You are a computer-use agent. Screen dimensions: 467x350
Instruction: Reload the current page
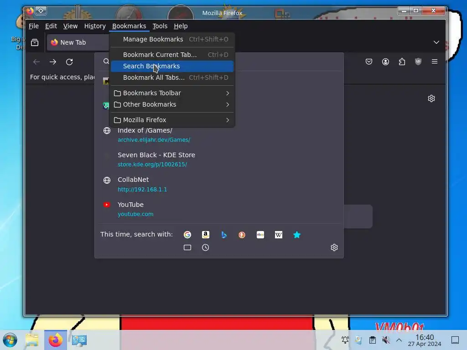(x=69, y=62)
